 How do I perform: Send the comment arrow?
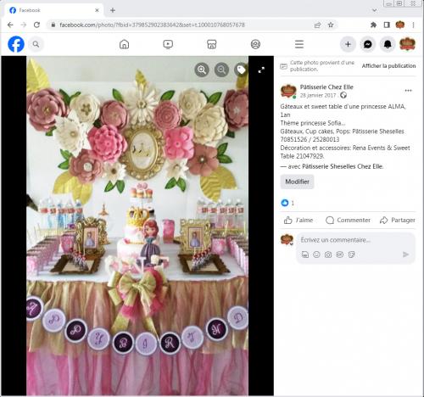(405, 254)
